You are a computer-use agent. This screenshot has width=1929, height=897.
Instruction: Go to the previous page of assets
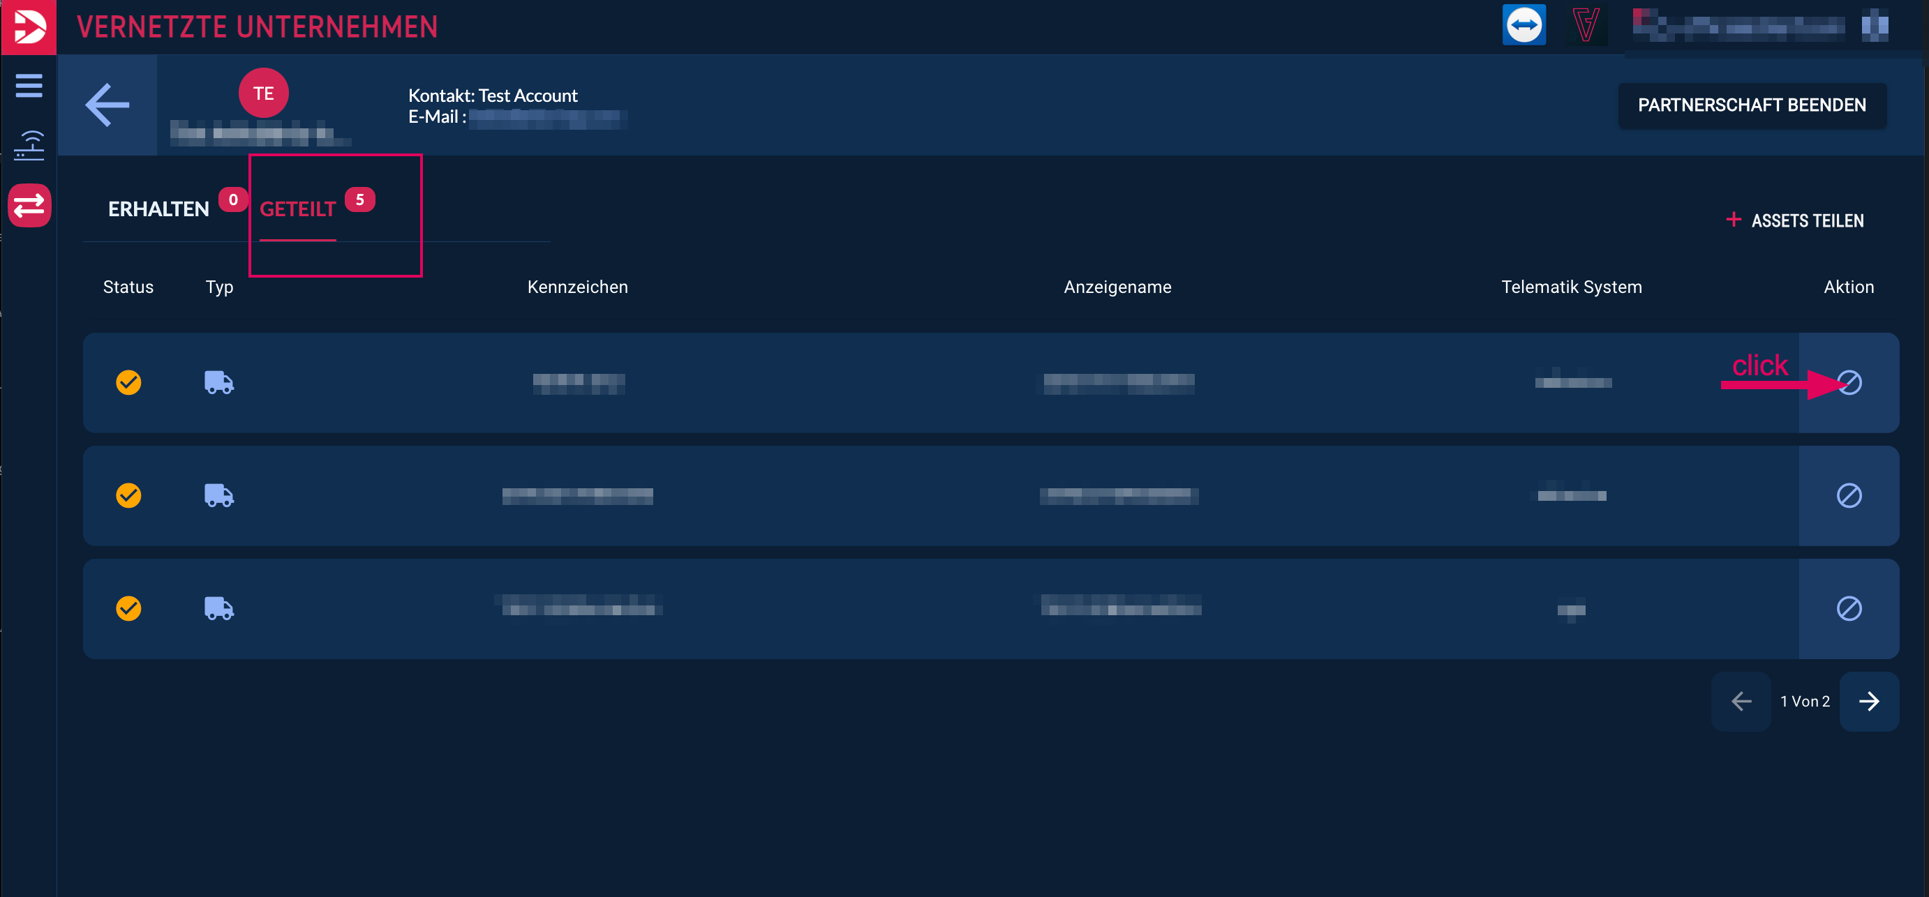pos(1741,701)
